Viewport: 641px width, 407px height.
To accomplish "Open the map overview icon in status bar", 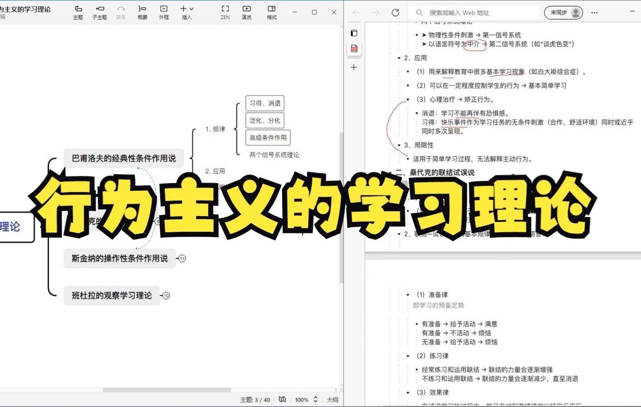I will pyautogui.click(x=282, y=399).
